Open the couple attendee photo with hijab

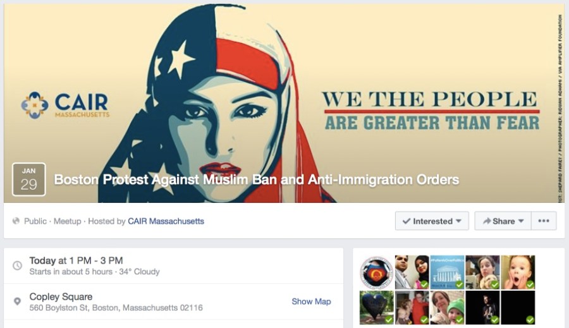point(412,272)
